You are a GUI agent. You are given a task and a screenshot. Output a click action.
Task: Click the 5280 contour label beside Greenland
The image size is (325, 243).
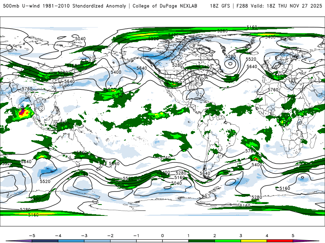tap(231, 56)
